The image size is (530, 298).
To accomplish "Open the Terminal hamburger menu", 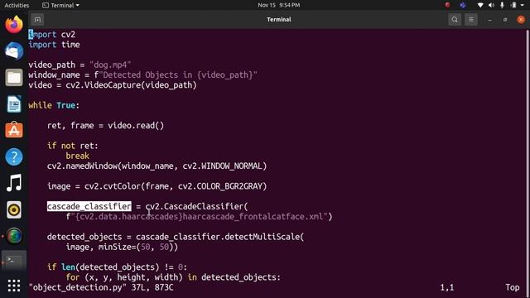I will coord(471,20).
